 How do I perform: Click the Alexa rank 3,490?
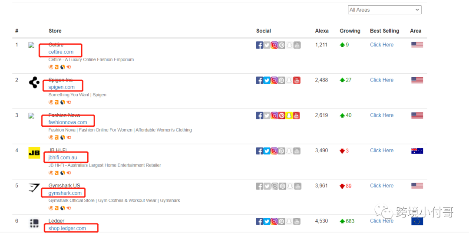(x=321, y=151)
